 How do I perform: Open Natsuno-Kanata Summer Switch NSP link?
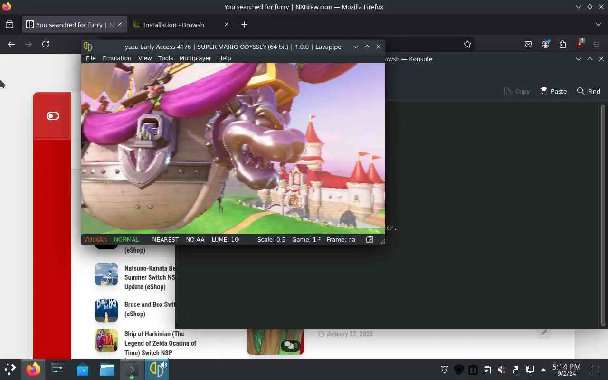(150, 277)
